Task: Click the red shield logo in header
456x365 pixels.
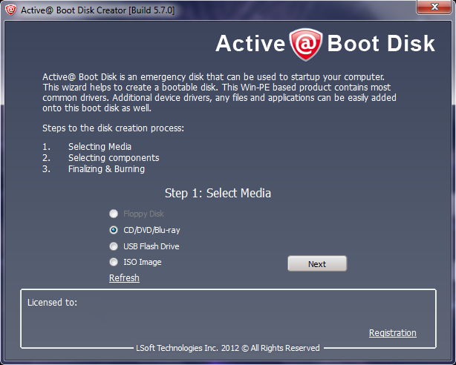Action: pyautogui.click(x=306, y=45)
